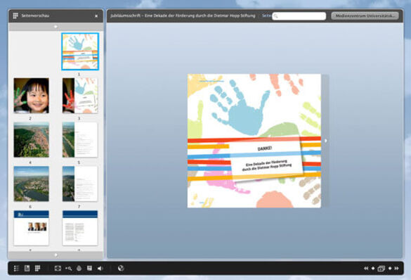Print the document using printer icon
Viewport: 411px width, 280px height.
coord(79,268)
